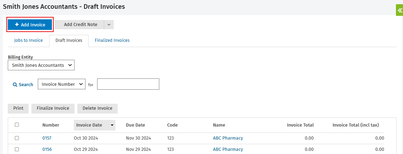
Task: Open invoice number 0157
Action: [x=47, y=138]
